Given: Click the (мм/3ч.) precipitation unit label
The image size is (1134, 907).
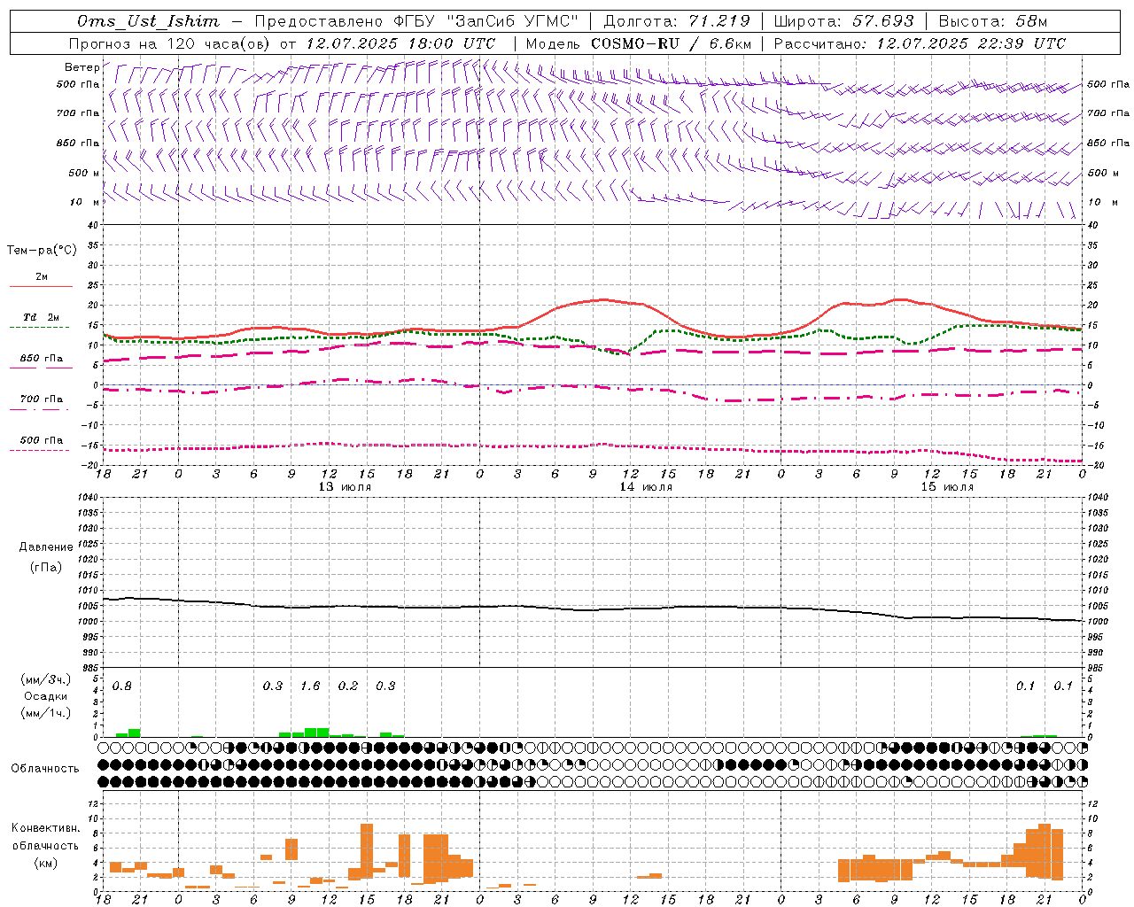Looking at the screenshot, I should pos(46,679).
